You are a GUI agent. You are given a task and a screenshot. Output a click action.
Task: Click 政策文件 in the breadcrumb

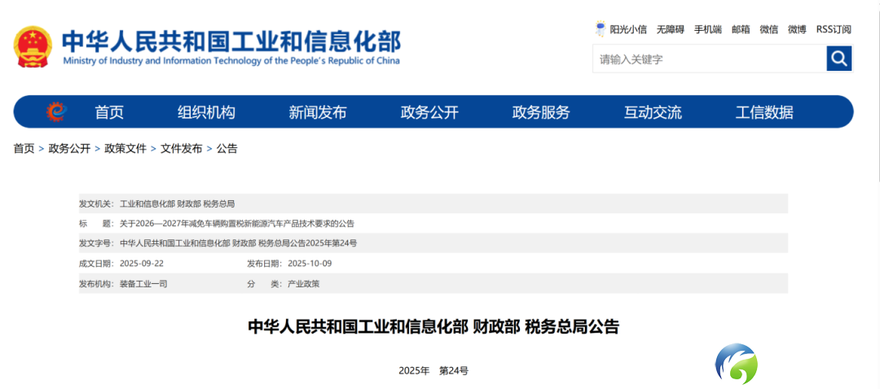[125, 149]
